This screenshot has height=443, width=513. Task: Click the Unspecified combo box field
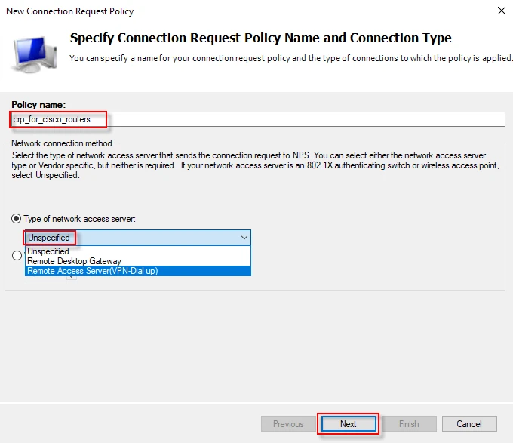(x=128, y=237)
